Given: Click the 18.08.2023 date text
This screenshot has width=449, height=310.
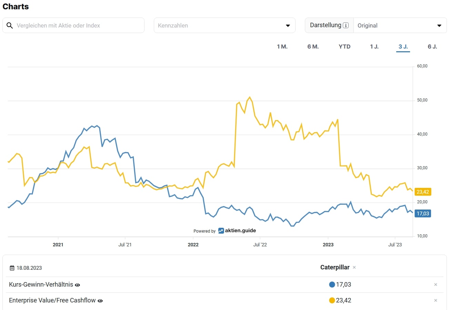Looking at the screenshot, I should click(x=29, y=268).
